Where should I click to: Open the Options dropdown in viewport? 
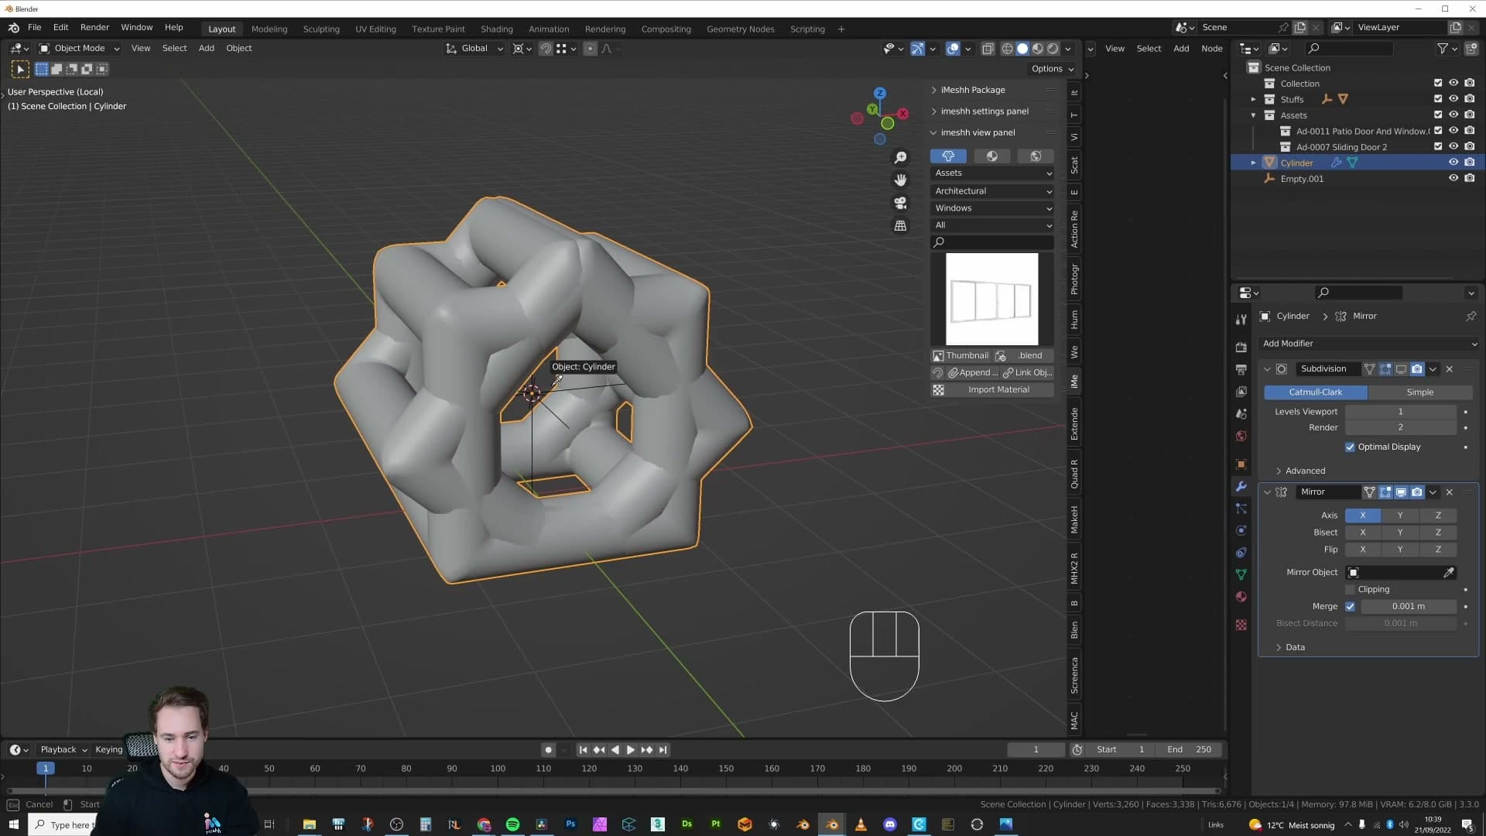(x=1052, y=69)
